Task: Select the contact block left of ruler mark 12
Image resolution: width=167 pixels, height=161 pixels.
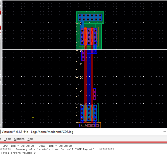Action: [83, 55]
